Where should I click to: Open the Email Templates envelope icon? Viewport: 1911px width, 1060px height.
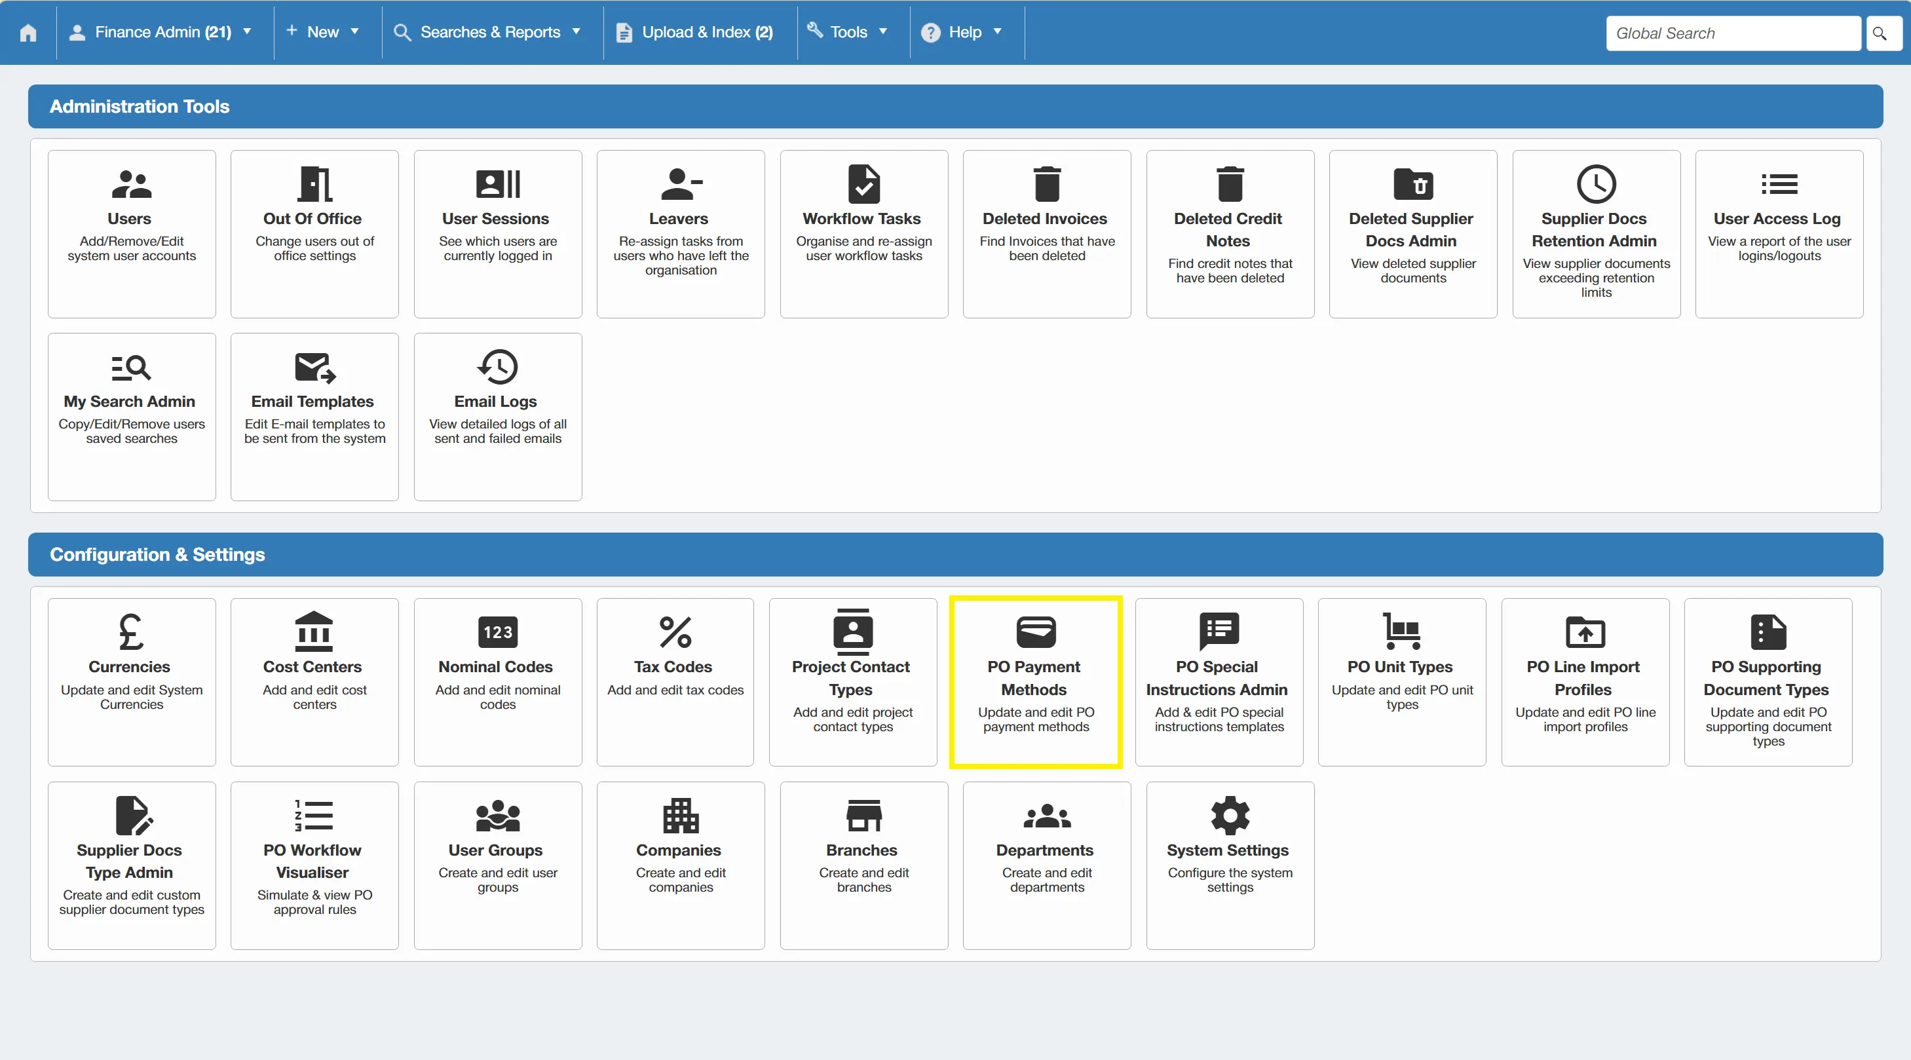point(314,367)
